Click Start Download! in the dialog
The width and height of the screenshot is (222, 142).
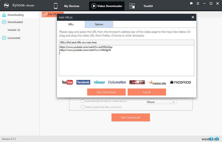106,92
